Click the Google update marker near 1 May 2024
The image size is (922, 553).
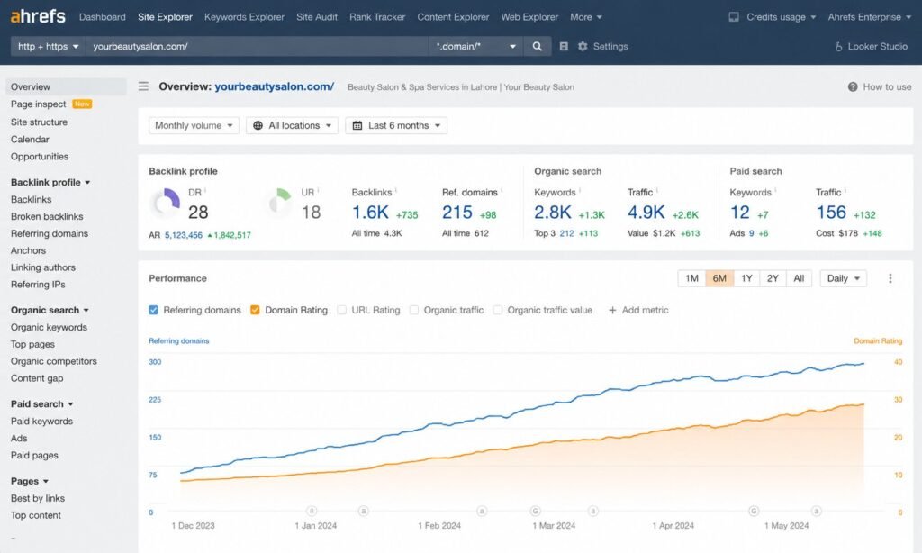[754, 511]
